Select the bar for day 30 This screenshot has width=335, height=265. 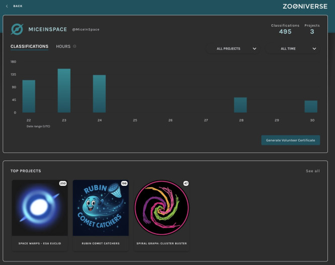(311, 107)
